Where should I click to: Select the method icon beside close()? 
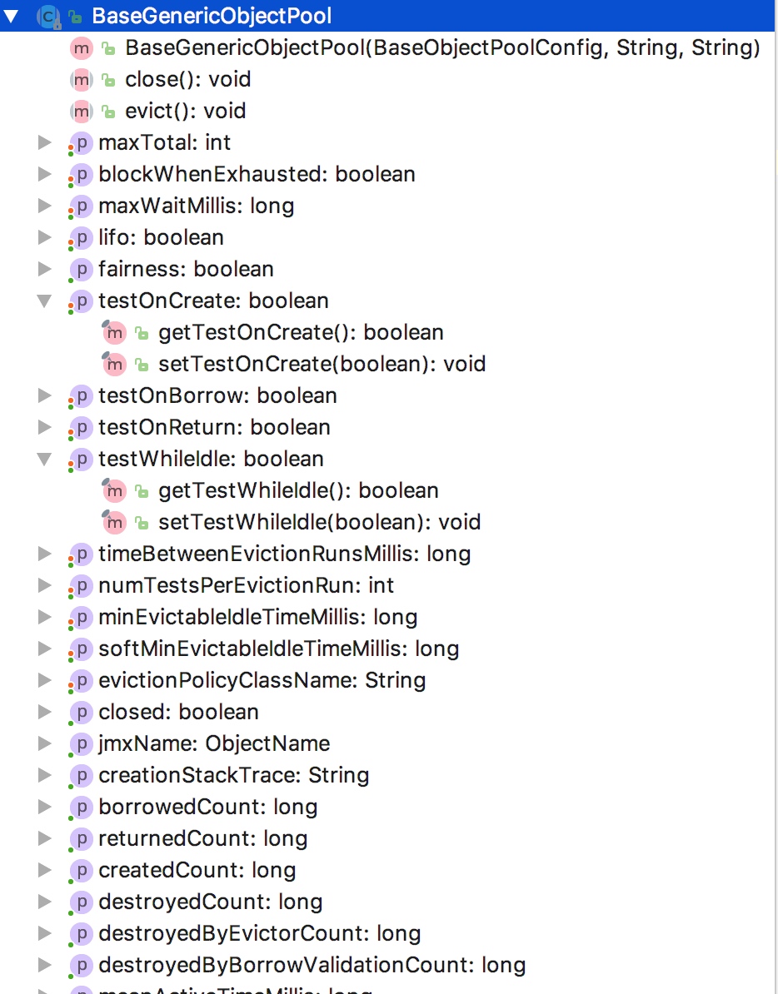tap(81, 79)
